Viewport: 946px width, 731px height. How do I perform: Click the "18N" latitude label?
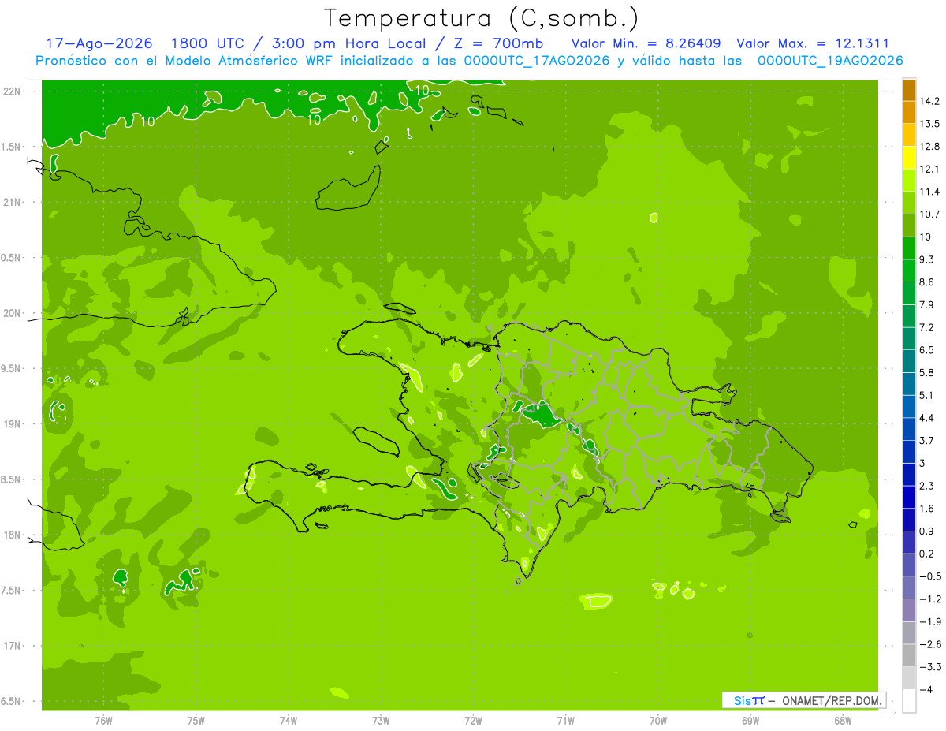(11, 535)
